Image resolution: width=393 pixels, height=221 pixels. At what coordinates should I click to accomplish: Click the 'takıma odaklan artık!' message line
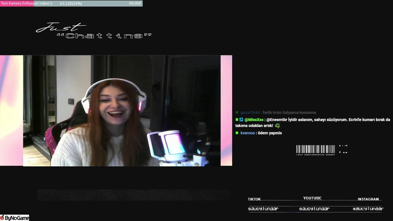click(x=254, y=126)
